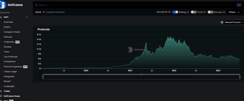Click the search magnifier icon
The image size is (244, 101).
point(36,5)
